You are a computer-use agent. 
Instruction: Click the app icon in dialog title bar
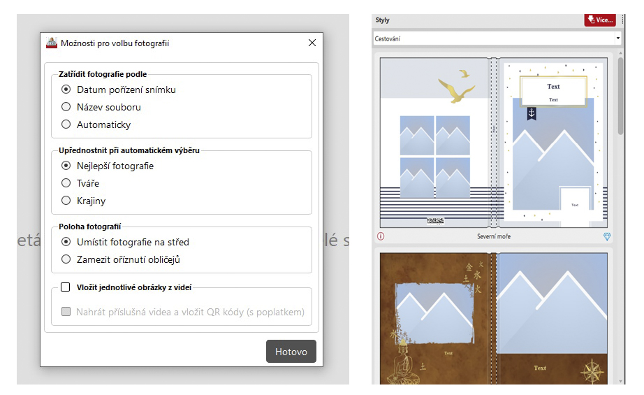[52, 43]
